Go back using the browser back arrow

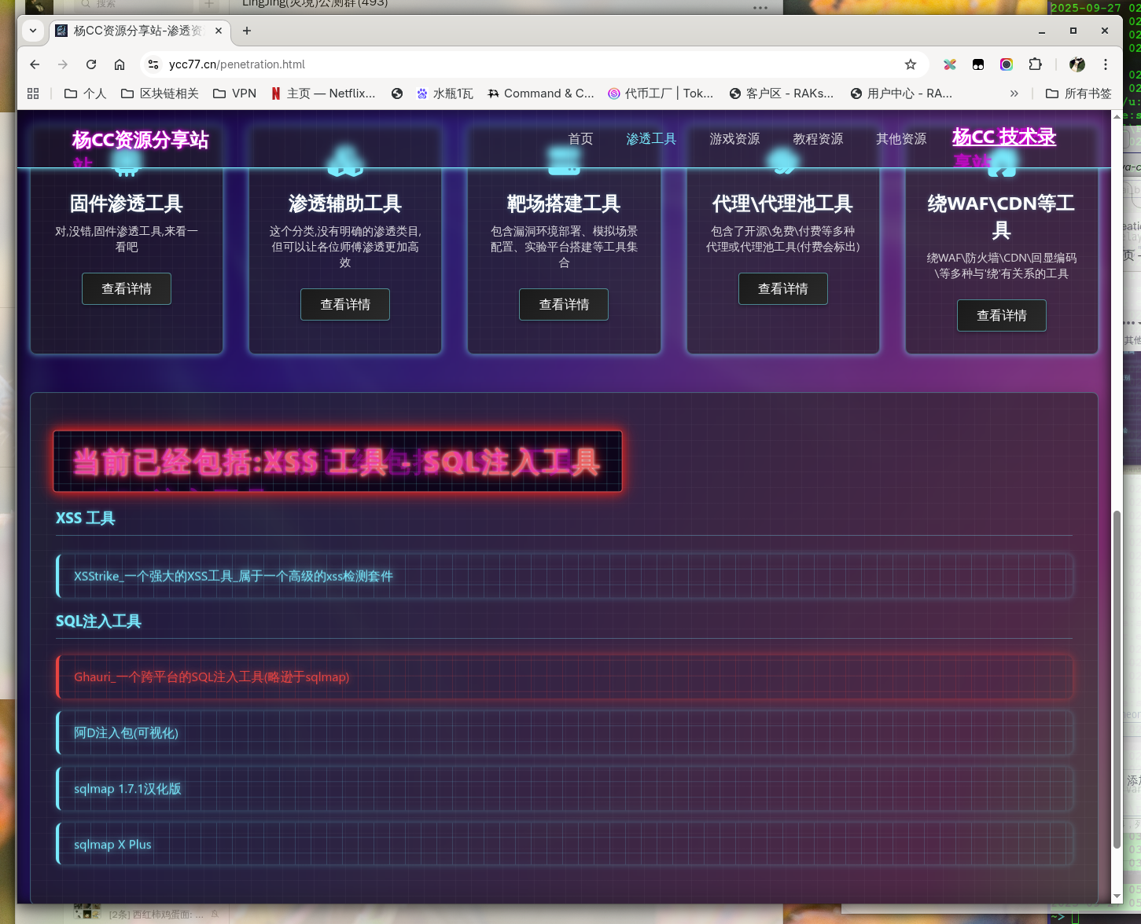tap(35, 64)
